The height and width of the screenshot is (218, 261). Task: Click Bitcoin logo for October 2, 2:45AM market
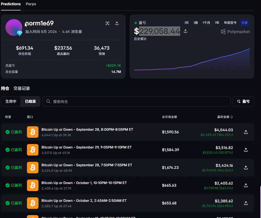(33, 203)
